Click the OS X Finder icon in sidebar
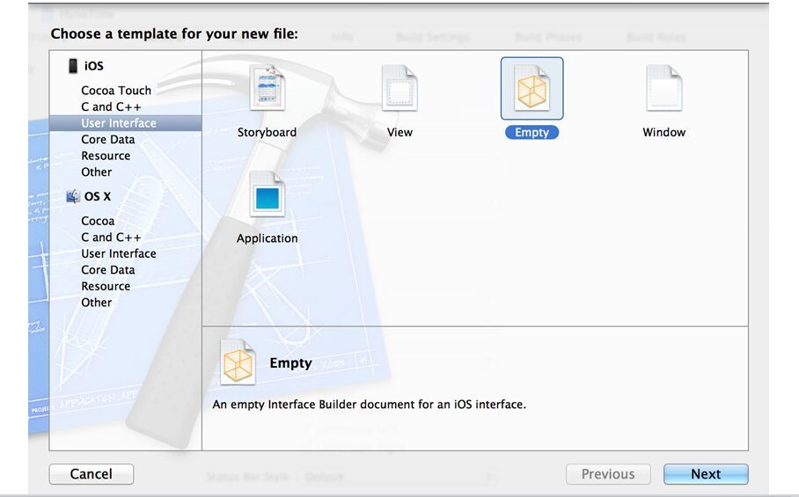This screenshot has height=497, width=799. pyautogui.click(x=73, y=196)
